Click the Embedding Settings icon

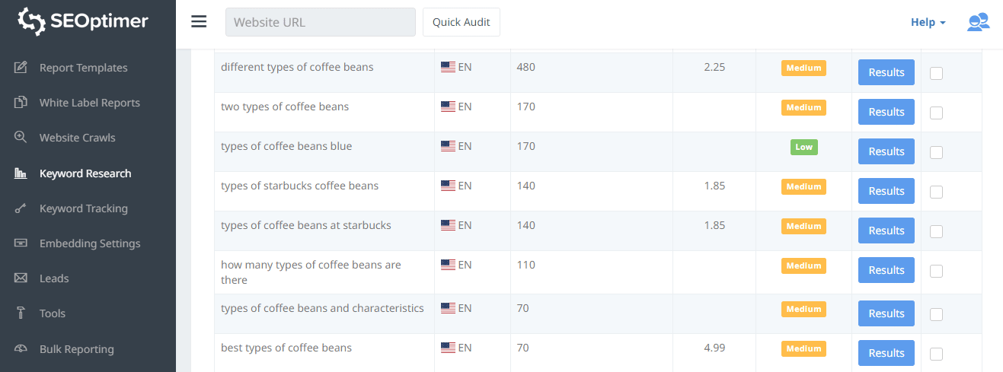pos(21,243)
